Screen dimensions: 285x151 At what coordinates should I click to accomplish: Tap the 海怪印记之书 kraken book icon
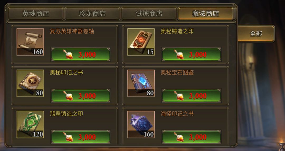click(141, 124)
